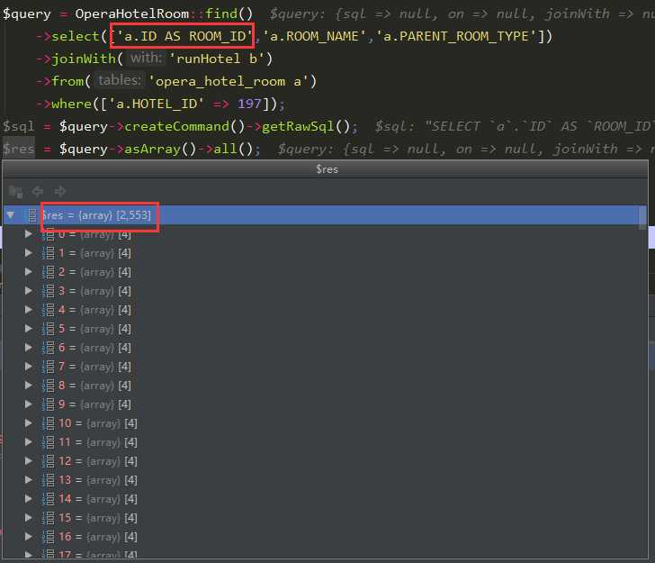This screenshot has width=655, height=563.
Task: Click the array icon beside element 13
Action: click(48, 480)
